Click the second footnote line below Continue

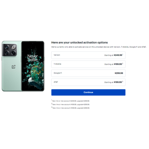click(x=71, y=104)
